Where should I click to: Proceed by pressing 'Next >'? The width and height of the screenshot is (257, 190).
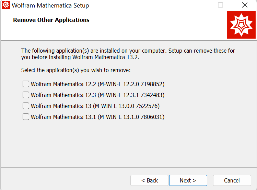click(188, 180)
